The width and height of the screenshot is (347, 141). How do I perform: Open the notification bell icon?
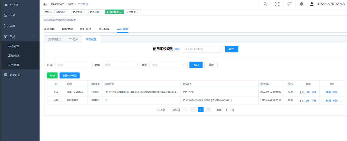[x=301, y=4]
